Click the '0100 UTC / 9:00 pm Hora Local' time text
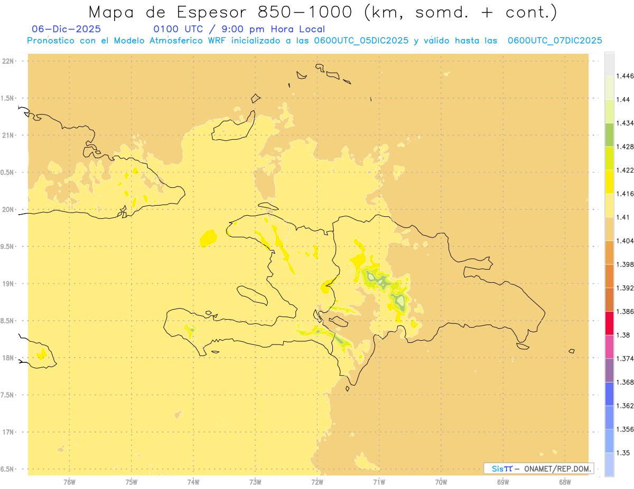The image size is (634, 489). tap(239, 29)
